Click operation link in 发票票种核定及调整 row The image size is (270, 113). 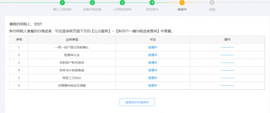(x=227, y=86)
